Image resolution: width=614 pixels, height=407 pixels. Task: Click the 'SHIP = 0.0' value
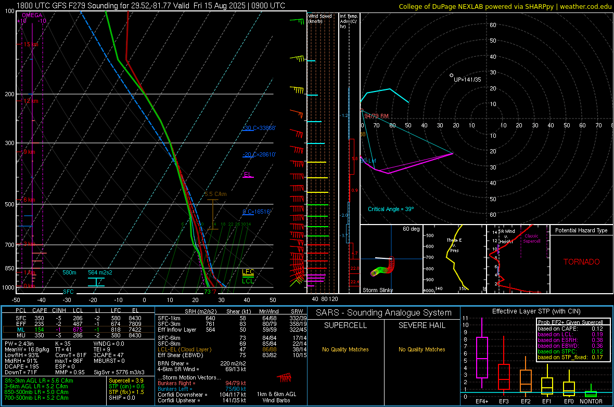[x=122, y=398]
